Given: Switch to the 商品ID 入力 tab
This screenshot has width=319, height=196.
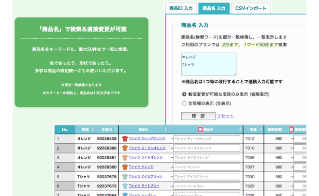Looking at the screenshot, I should pyautogui.click(x=181, y=8).
